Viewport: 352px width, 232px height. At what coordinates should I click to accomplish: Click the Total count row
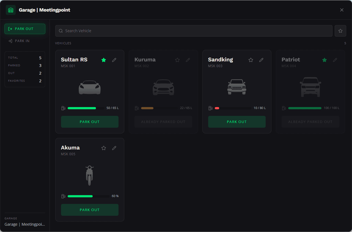coord(25,58)
